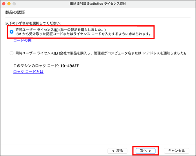Click the 以下のいずれかを選択してください instruction text
Viewport: 196px width, 156px height.
point(33,23)
